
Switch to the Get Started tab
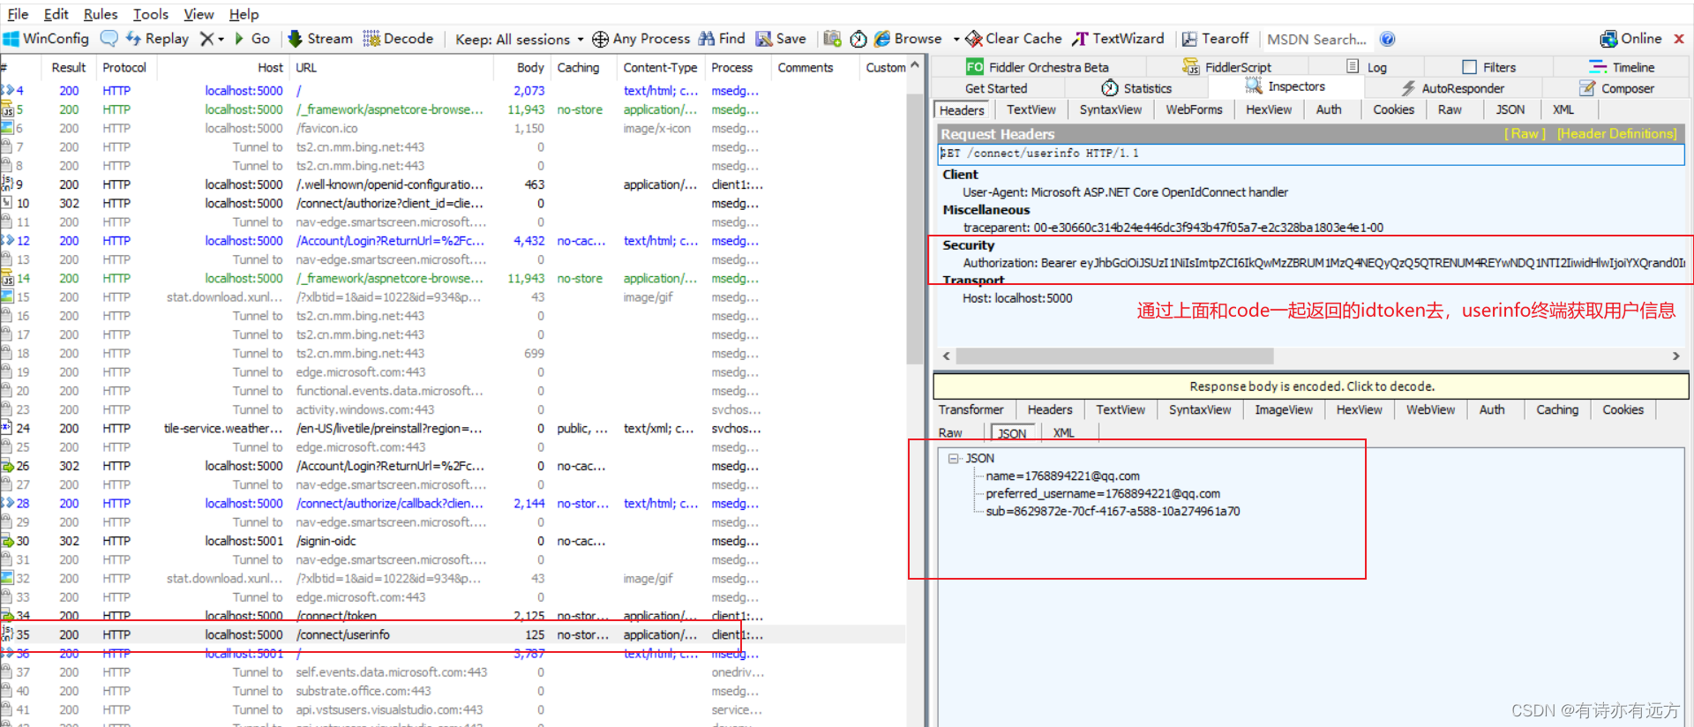(996, 88)
